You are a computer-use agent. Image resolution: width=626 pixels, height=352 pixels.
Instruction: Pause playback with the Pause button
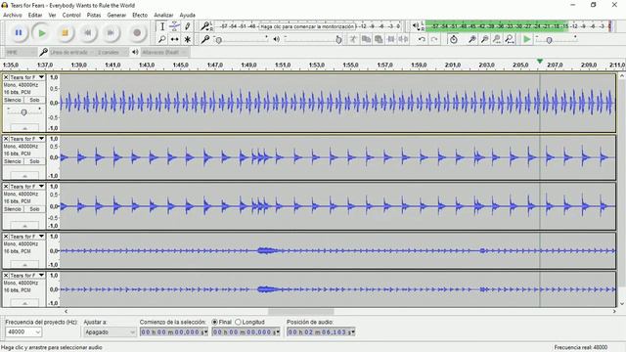[19, 32]
